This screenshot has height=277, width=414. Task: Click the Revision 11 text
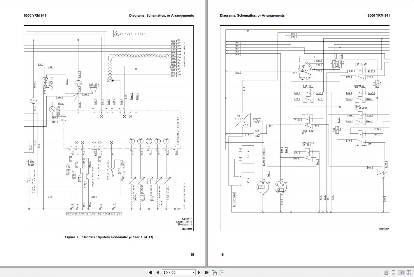pos(185,225)
